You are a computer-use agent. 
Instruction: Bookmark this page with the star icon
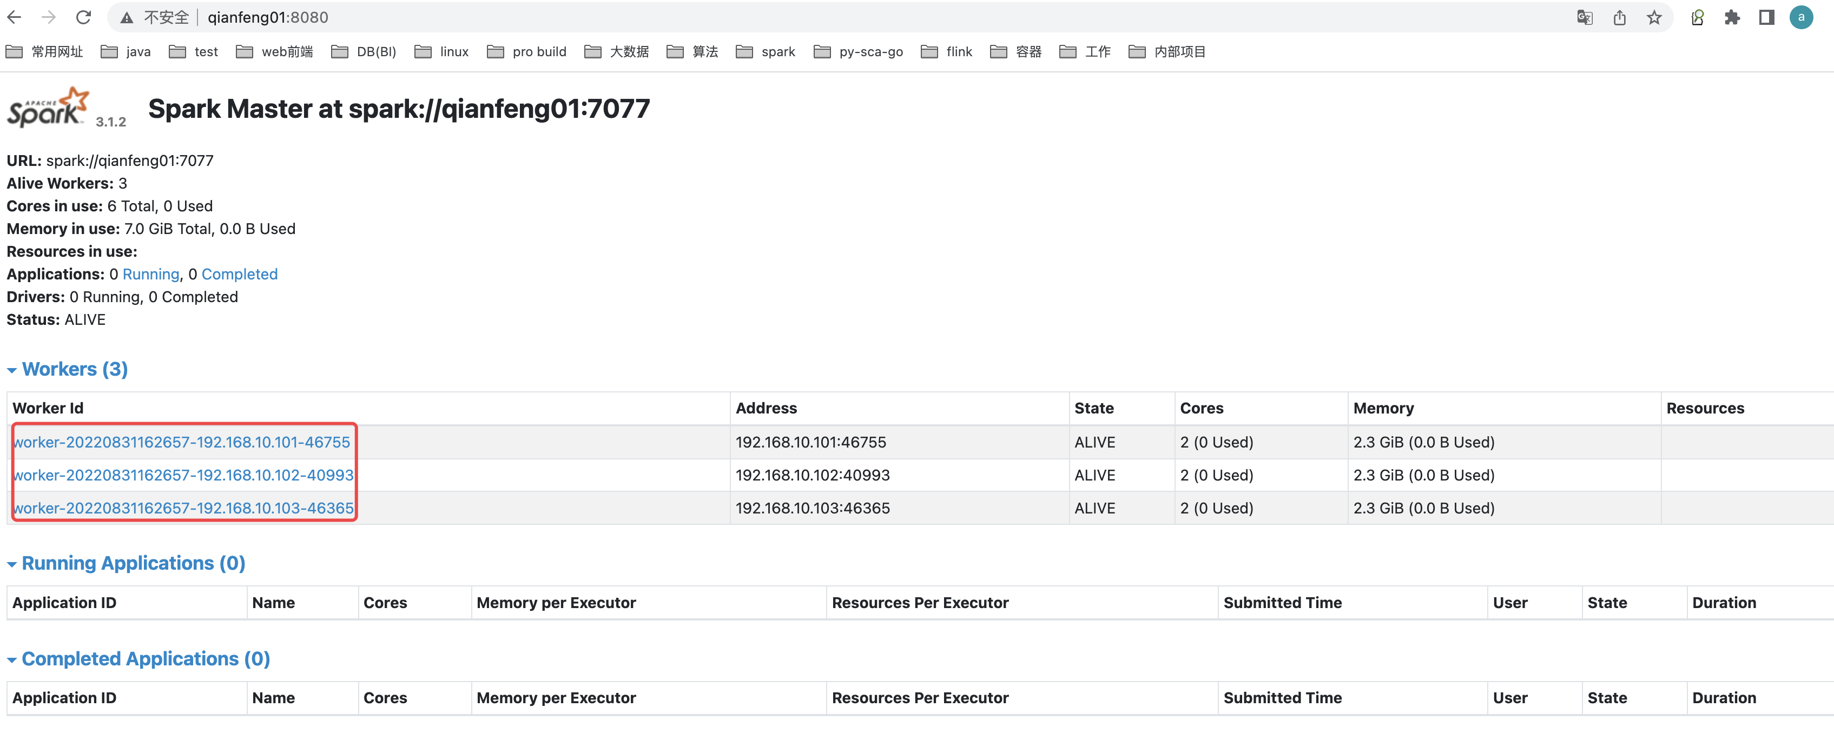tap(1654, 18)
